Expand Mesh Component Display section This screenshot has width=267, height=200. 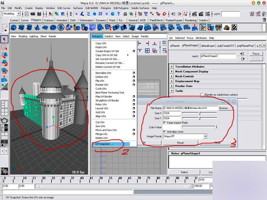coord(172,72)
